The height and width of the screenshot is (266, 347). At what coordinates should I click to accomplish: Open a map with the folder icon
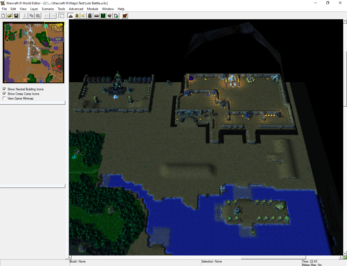(x=10, y=16)
